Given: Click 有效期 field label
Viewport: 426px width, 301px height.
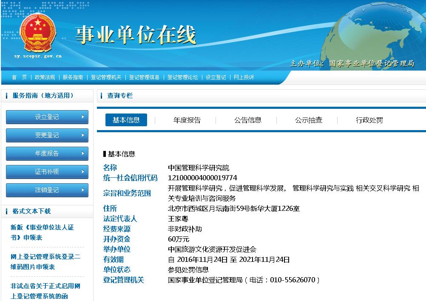Looking at the screenshot, I should (x=113, y=259).
